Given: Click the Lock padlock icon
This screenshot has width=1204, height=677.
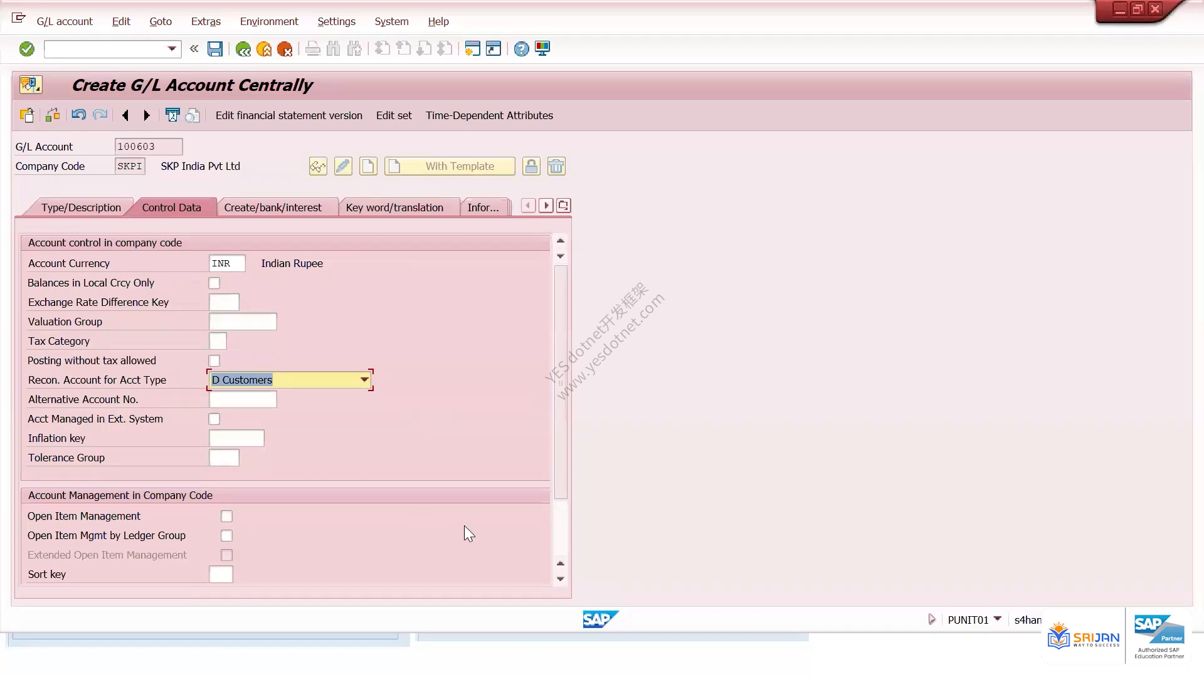Looking at the screenshot, I should point(531,166).
